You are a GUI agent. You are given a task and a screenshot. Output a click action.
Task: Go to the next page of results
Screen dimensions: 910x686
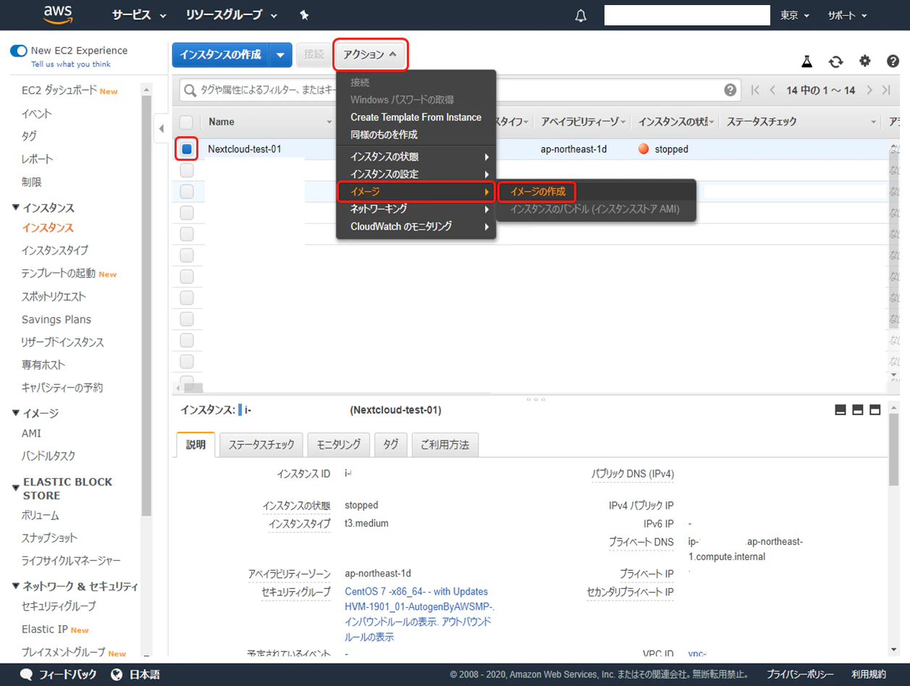coord(869,91)
